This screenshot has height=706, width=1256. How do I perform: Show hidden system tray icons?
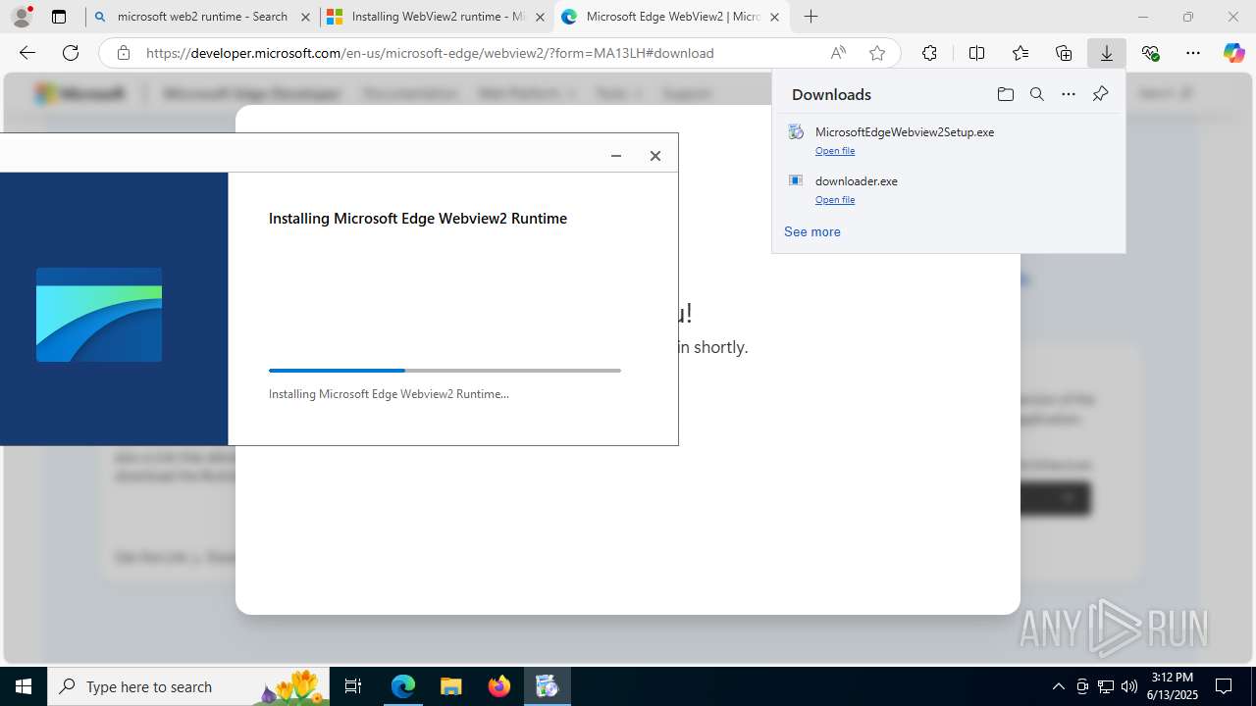1058,686
